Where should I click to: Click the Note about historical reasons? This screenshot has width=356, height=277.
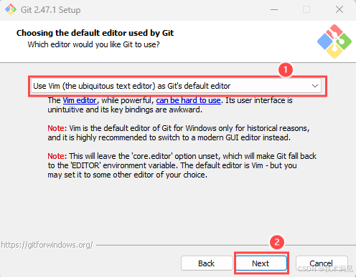pos(179,133)
